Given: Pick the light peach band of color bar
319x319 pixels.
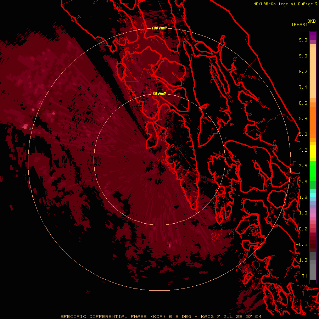Looking at the screenshot, I should click(x=313, y=73).
